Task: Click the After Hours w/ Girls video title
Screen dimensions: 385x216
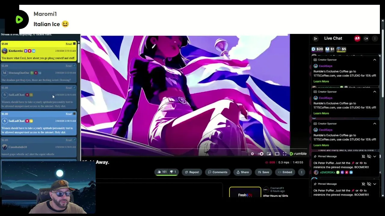Action: (x=276, y=196)
